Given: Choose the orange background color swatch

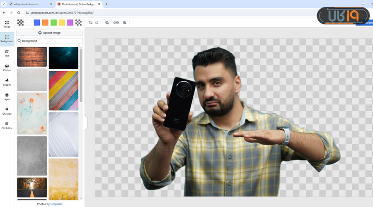Looking at the screenshot, I should [x=45, y=22].
